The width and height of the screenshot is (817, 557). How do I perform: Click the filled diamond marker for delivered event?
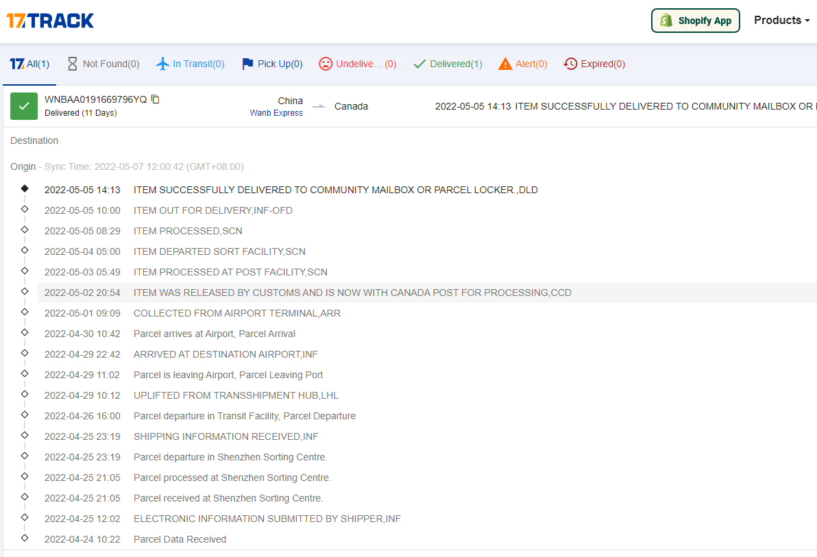[x=25, y=188]
